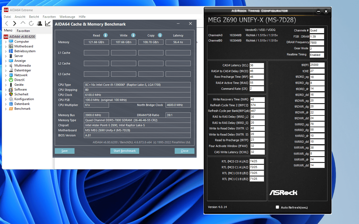Select the Konfiguration icon in the tree
The height and width of the screenshot is (224, 359).
tap(11, 99)
